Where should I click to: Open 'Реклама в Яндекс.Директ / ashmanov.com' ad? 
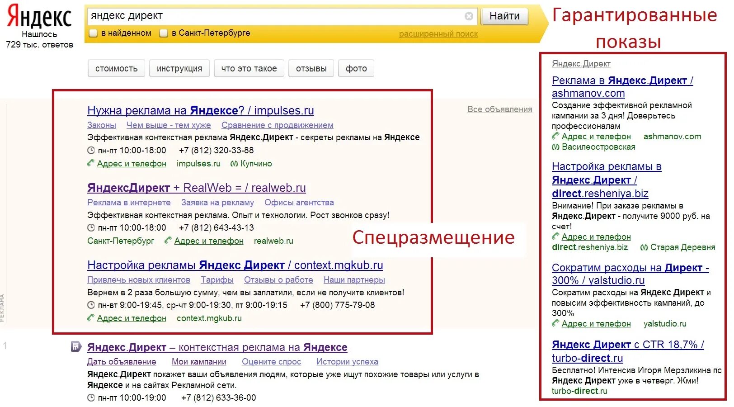point(622,87)
